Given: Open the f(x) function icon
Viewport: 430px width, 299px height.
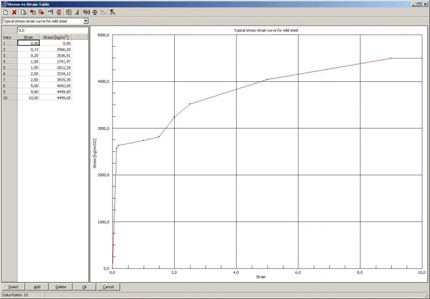Looking at the screenshot, I should (87, 12).
